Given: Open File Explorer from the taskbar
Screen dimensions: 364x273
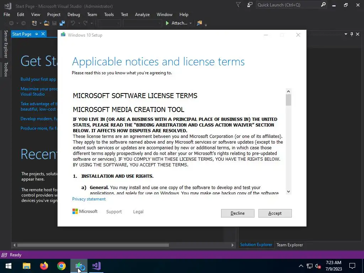Looking at the screenshot, I should (26, 266).
